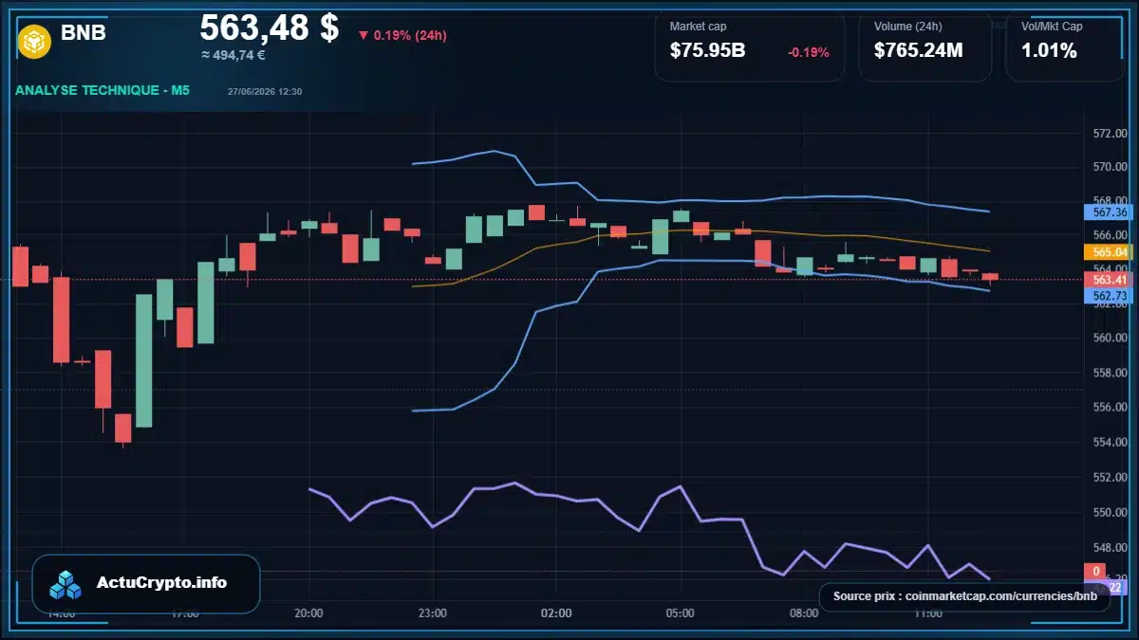Click the 548.00 price axis label

click(1110, 548)
